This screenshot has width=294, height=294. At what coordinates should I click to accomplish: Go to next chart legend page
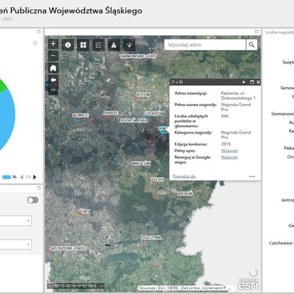pos(35,177)
